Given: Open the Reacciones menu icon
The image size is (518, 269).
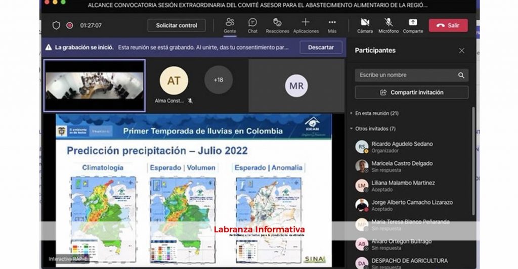Looking at the screenshot, I should tap(277, 22).
